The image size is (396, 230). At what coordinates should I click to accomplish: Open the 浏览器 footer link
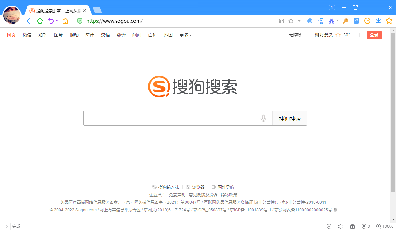(195, 187)
